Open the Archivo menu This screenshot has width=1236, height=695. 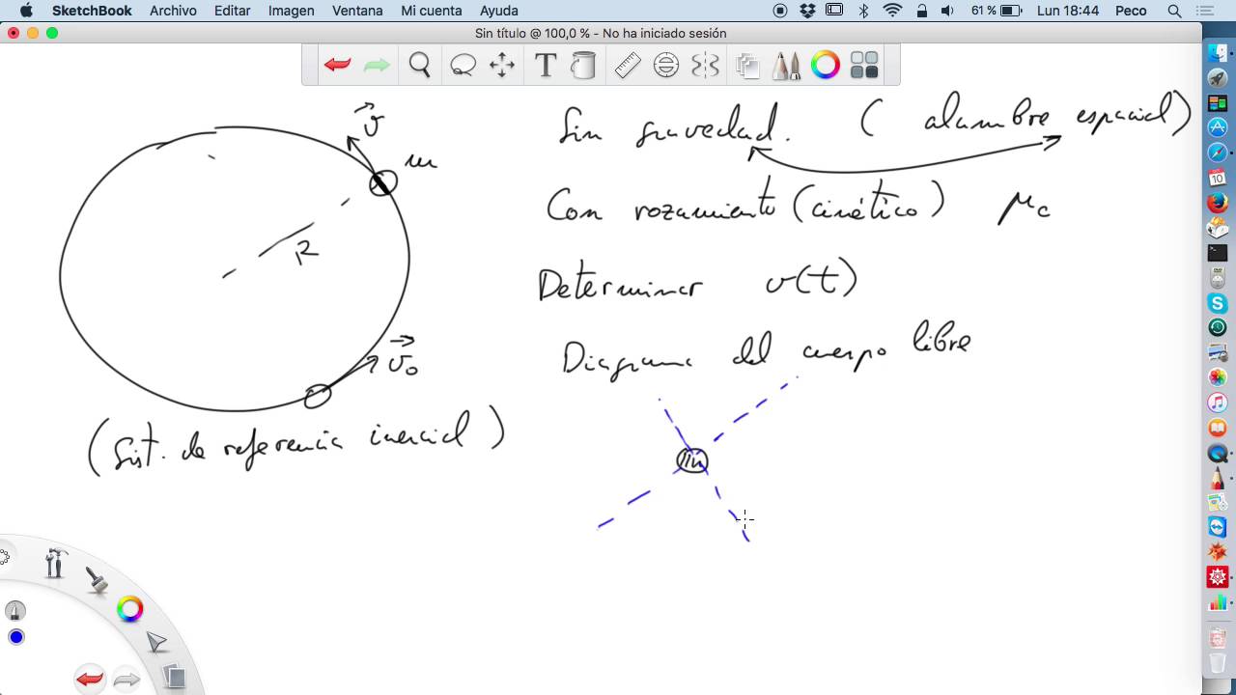[173, 11]
